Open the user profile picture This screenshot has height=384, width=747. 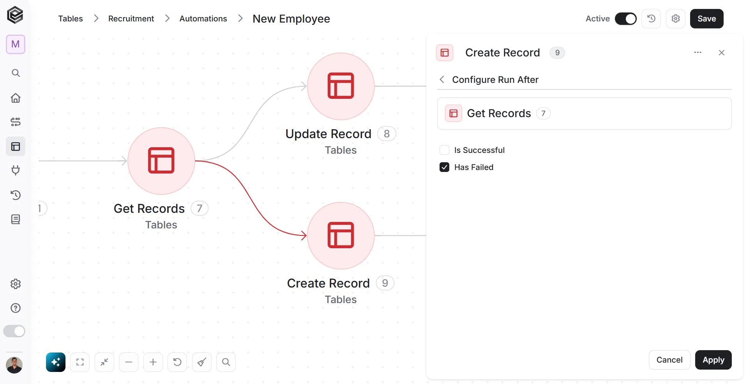click(14, 365)
